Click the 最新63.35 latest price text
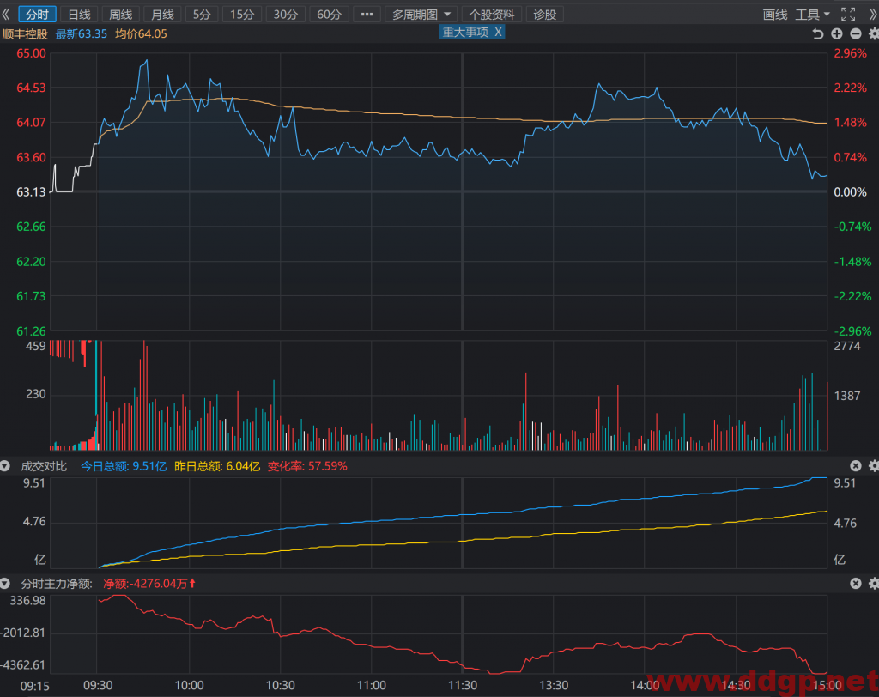 tap(82, 34)
